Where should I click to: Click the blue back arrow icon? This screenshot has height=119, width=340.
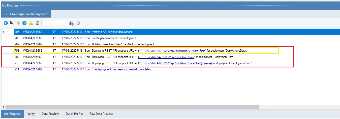(x=6, y=23)
